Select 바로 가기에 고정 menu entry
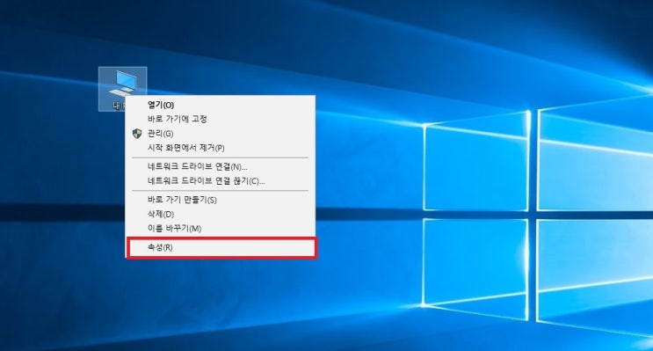 point(220,120)
